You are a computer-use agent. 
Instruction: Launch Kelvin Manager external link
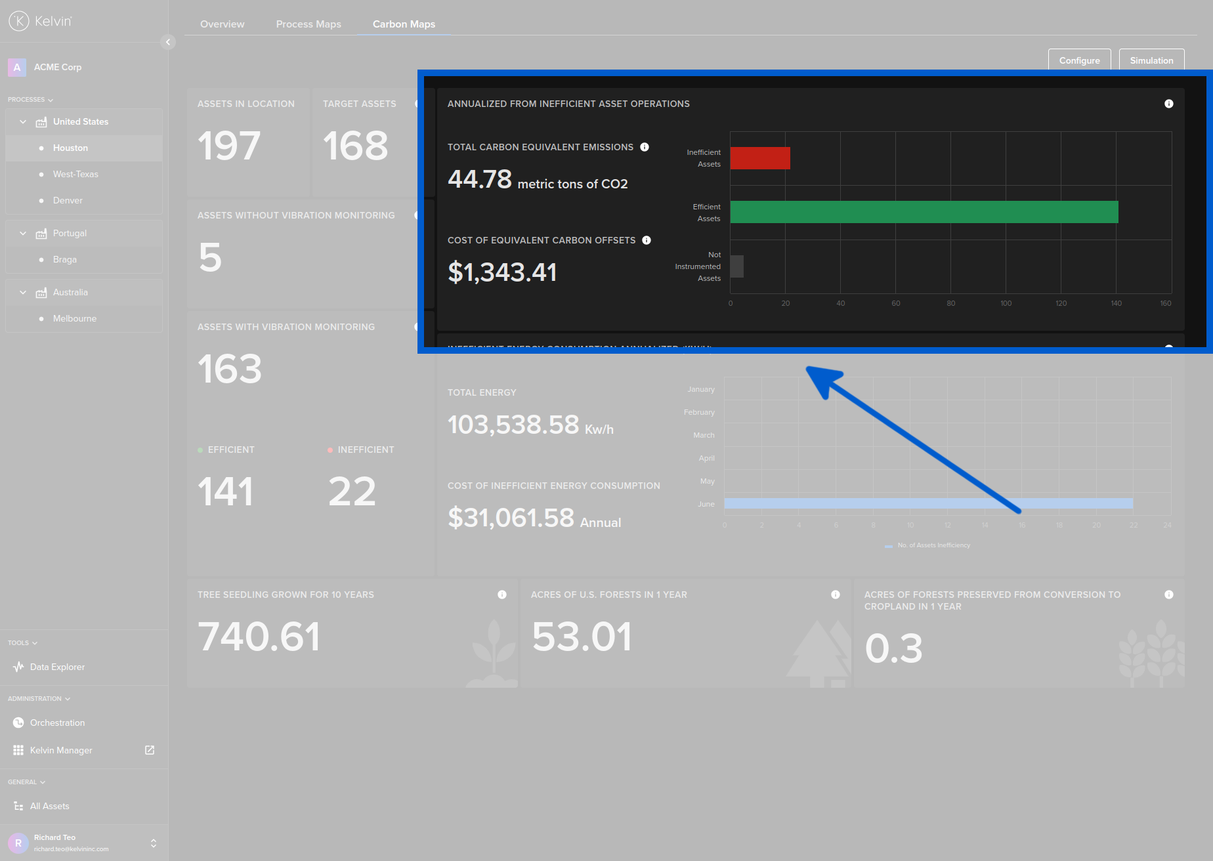click(x=149, y=750)
